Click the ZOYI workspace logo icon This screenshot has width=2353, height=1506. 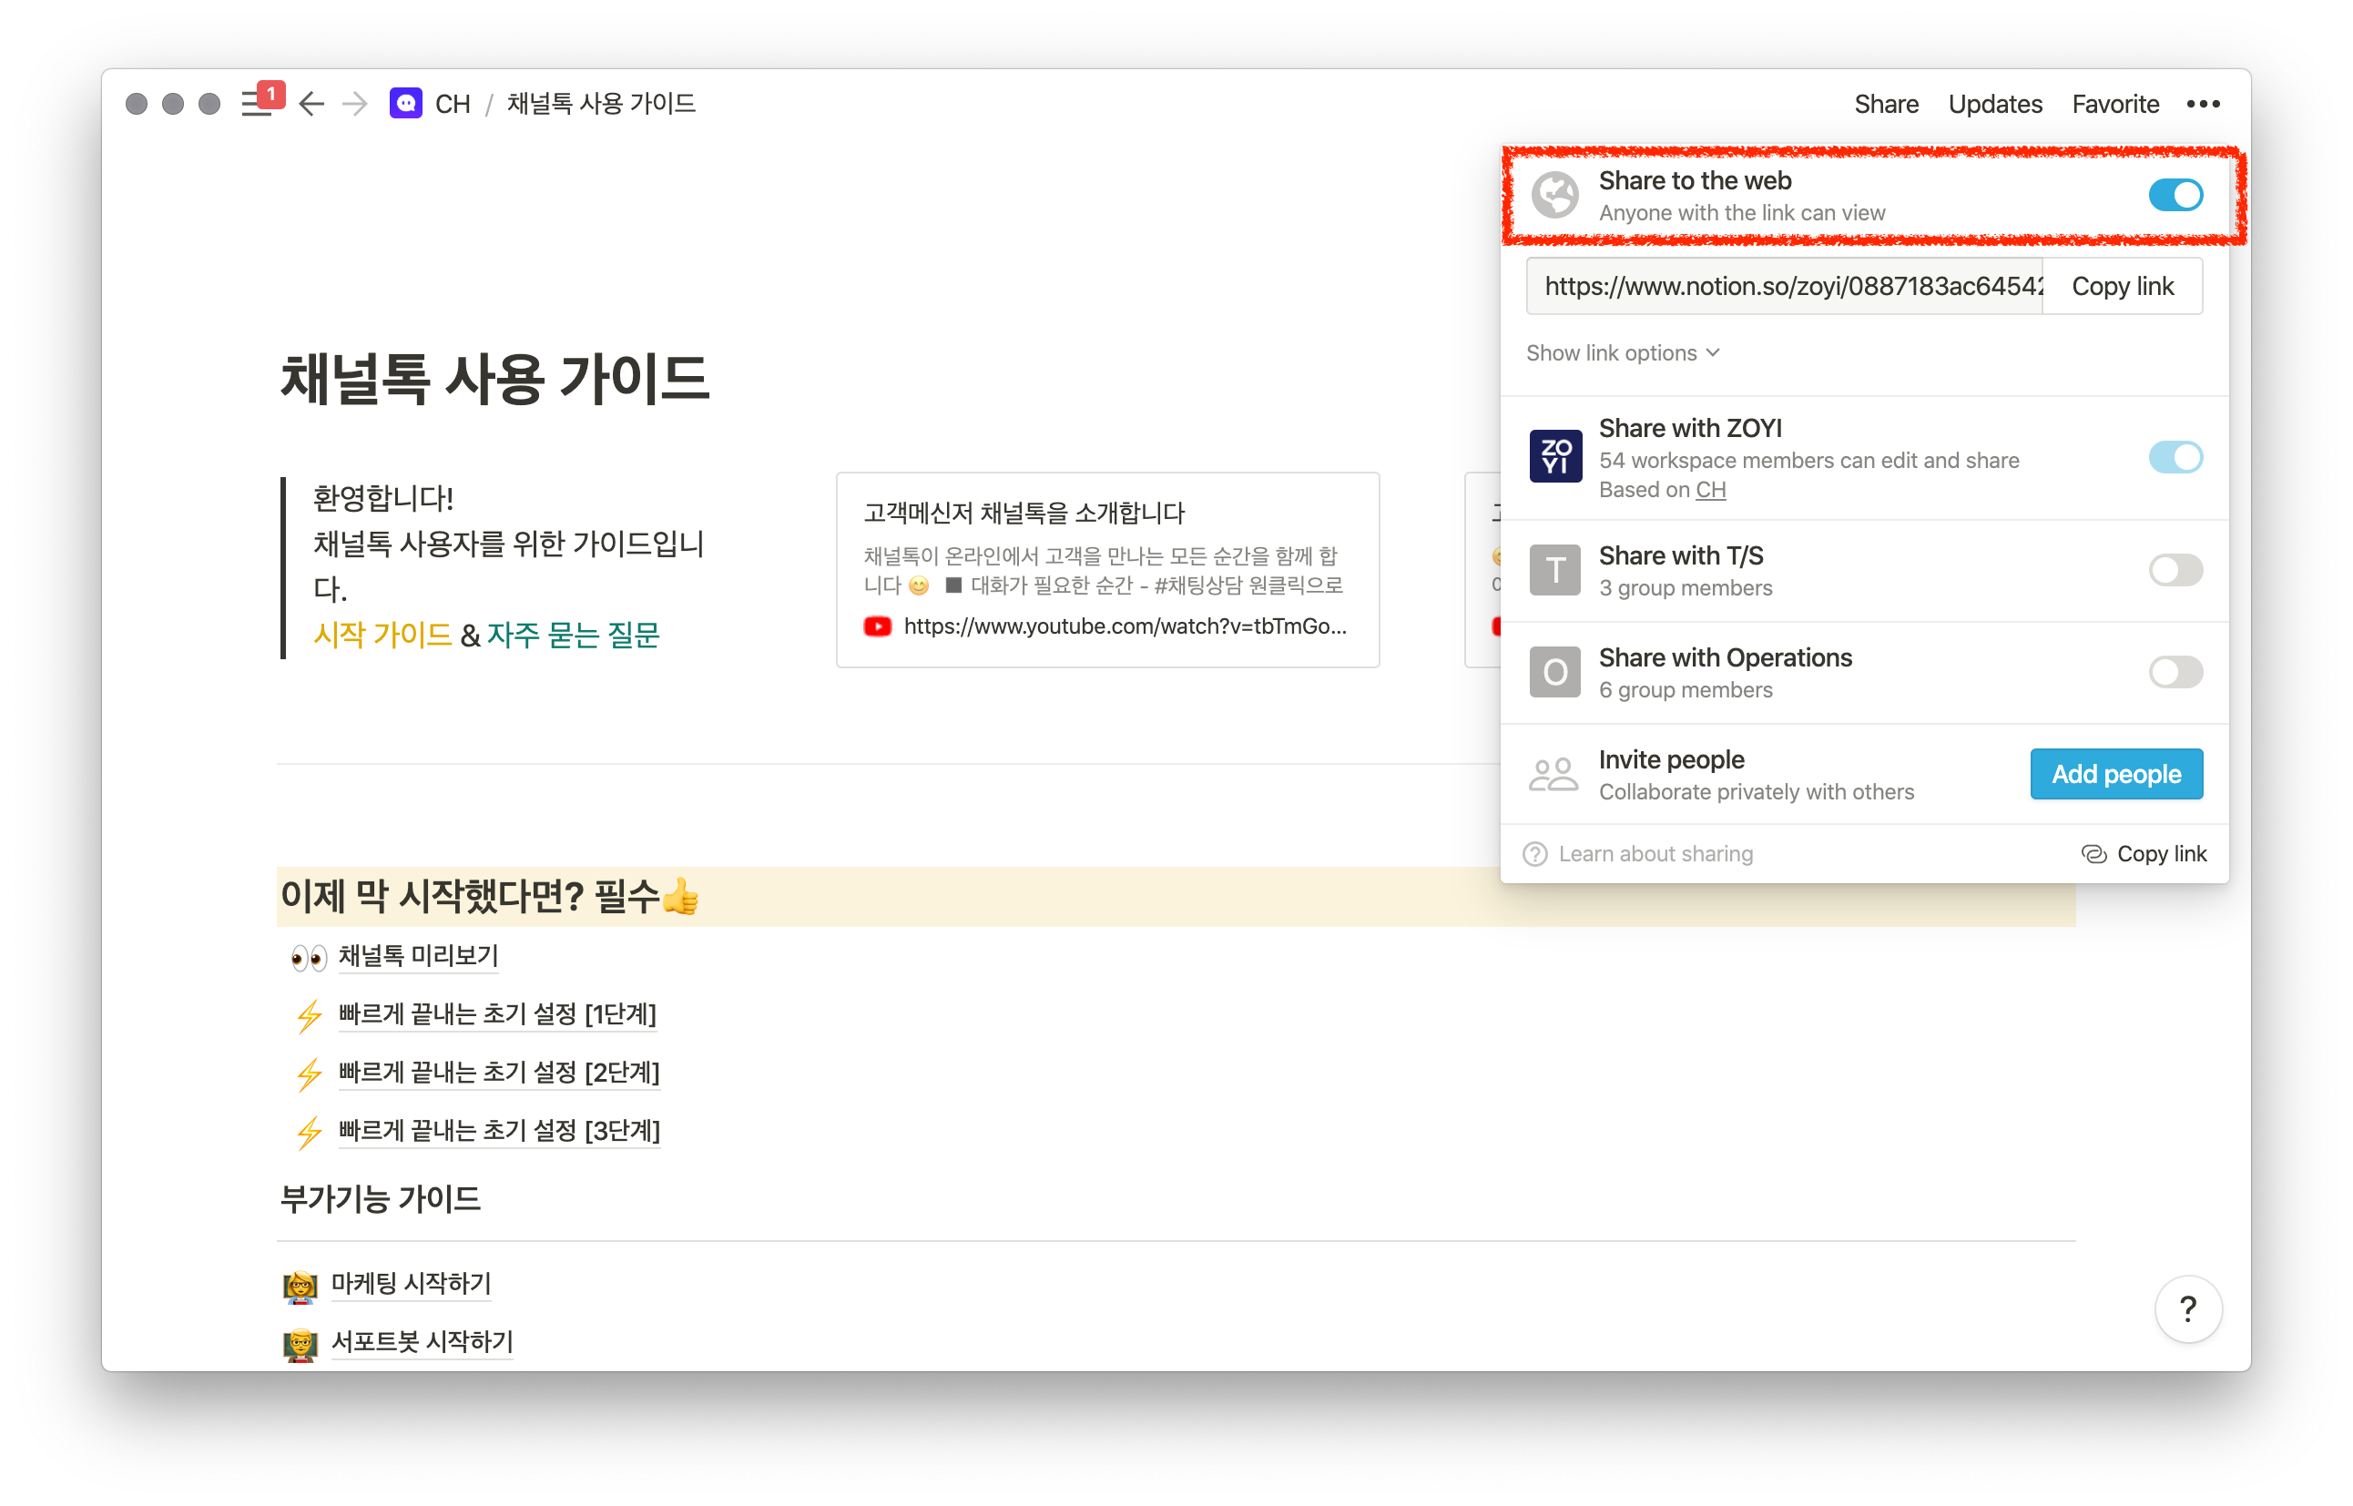[1554, 457]
